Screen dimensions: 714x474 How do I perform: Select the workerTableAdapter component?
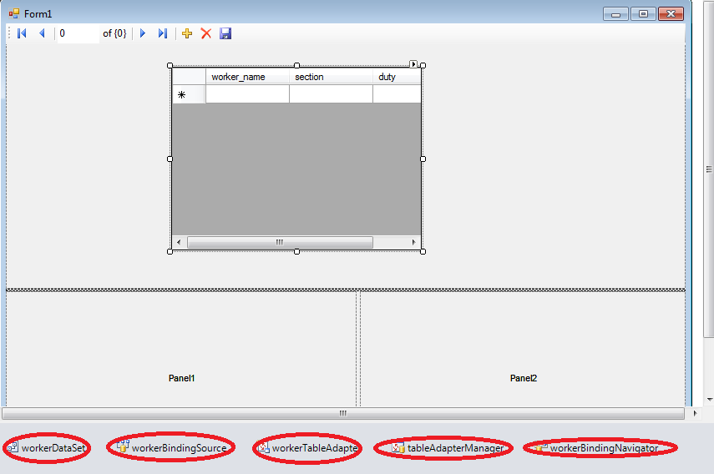(x=307, y=447)
